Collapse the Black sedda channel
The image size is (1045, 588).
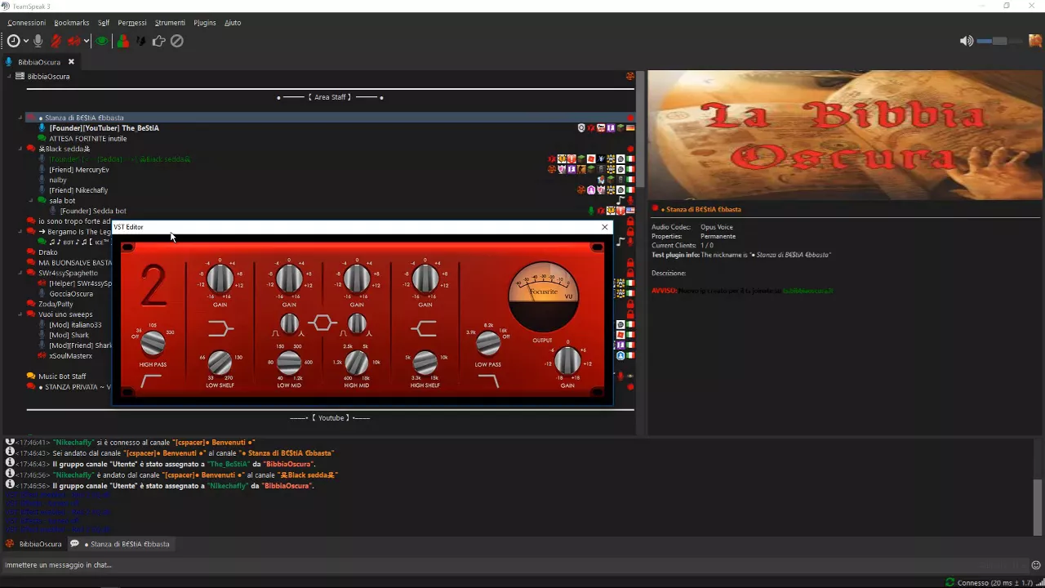[20, 149]
